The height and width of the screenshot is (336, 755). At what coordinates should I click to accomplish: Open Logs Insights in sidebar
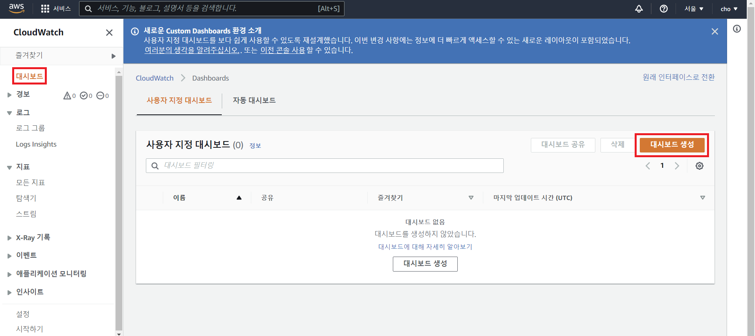tap(36, 144)
